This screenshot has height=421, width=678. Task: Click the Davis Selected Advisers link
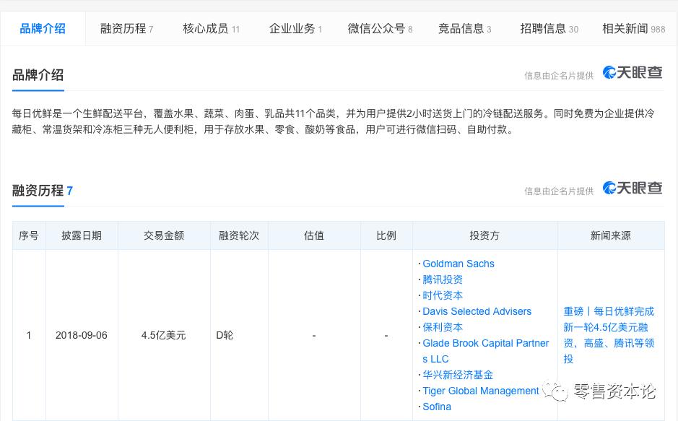point(477,311)
